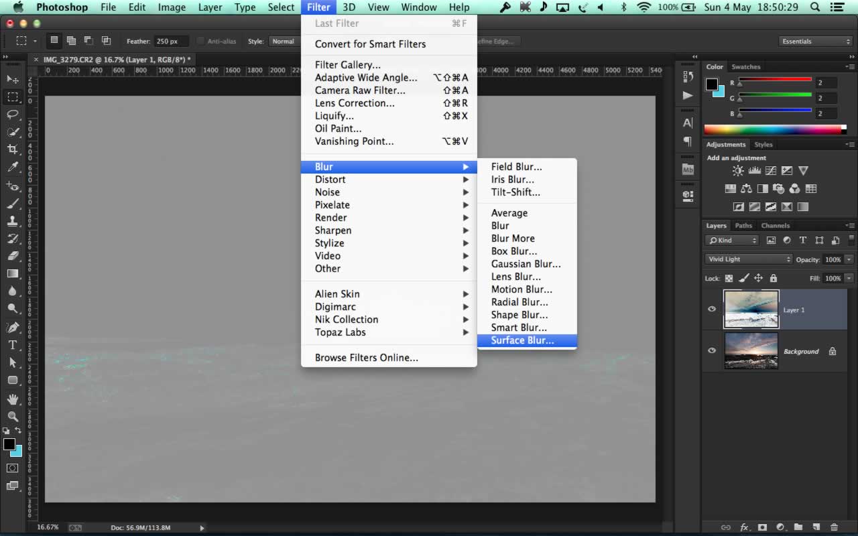
Task: Add a Levels adjustment
Action: click(754, 171)
